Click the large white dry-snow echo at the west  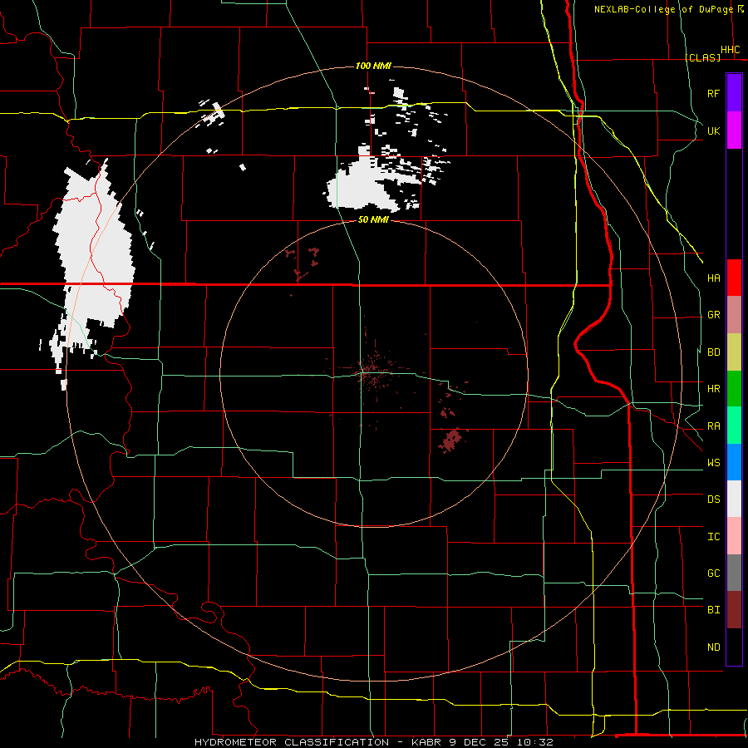point(93,258)
